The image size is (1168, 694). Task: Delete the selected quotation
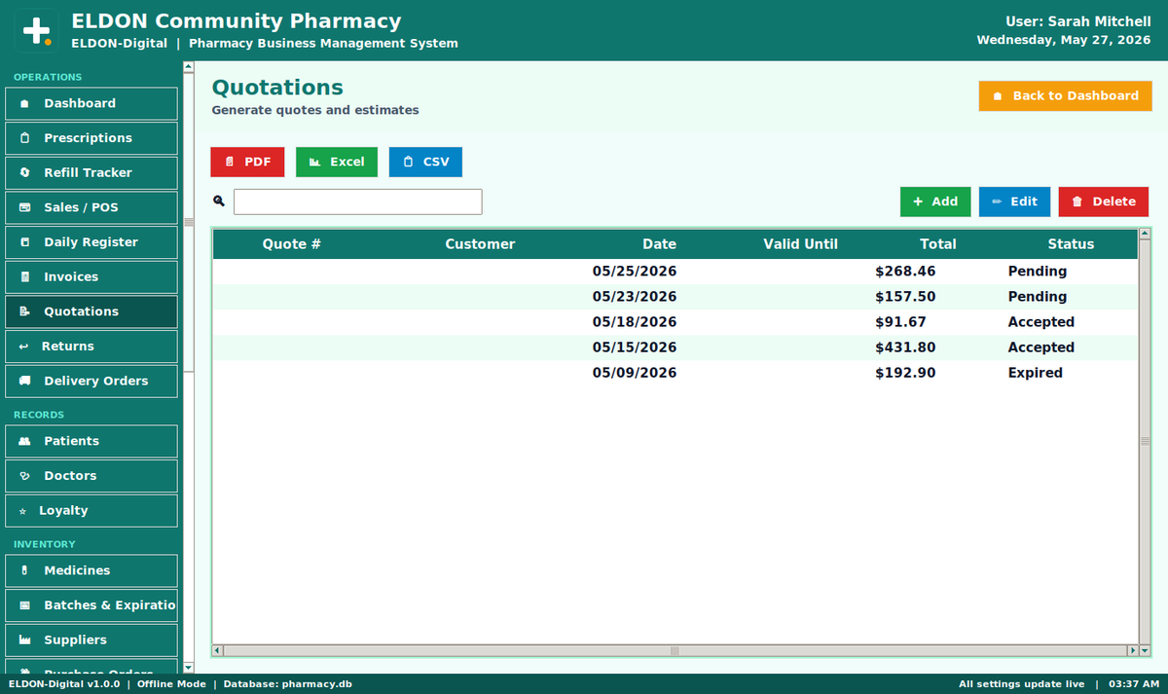point(1104,201)
